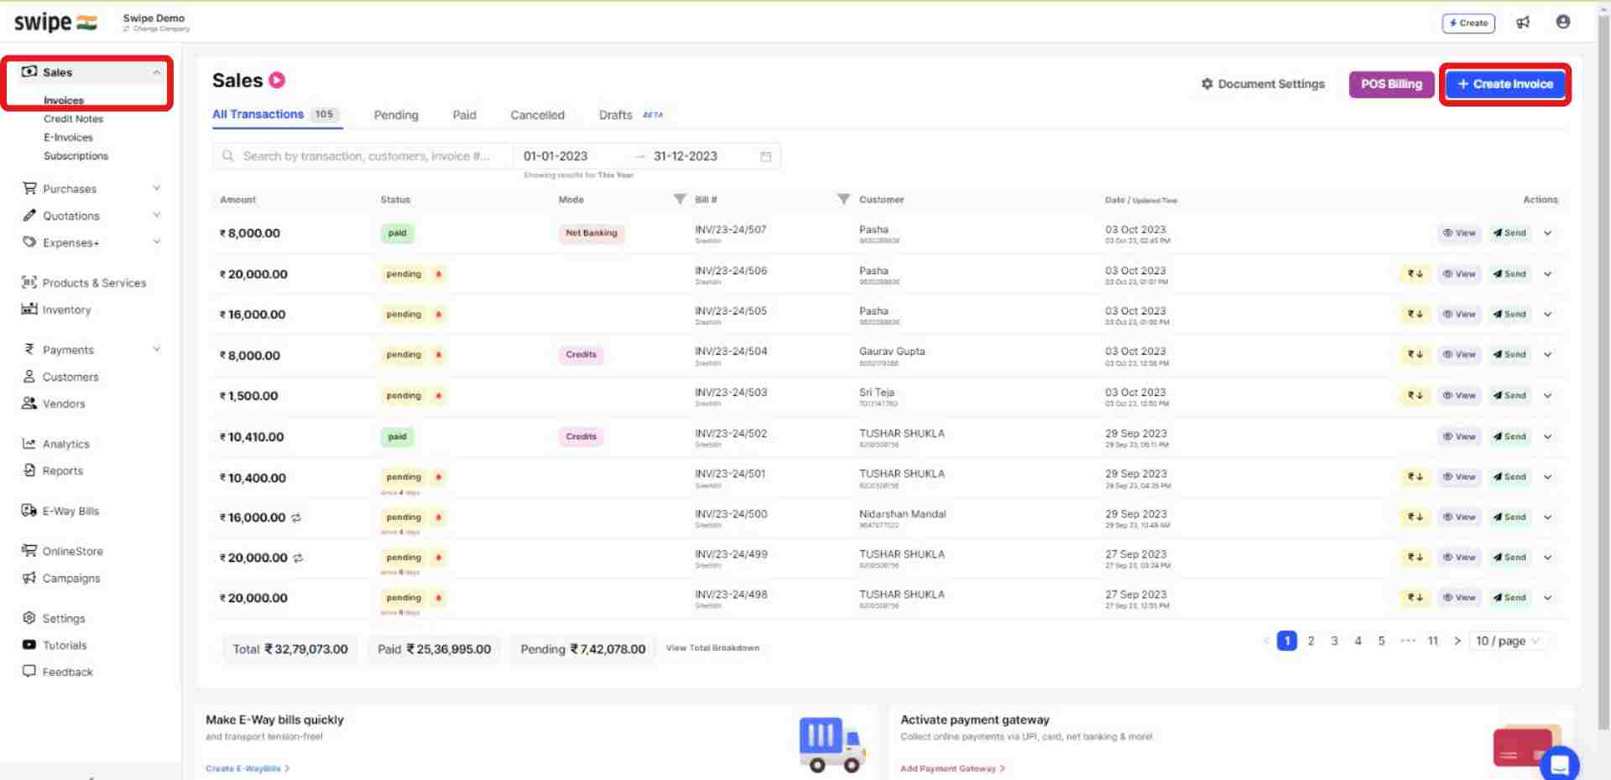The height and width of the screenshot is (780, 1611).
Task: Collapse the Sales sidebar section
Action: point(156,73)
